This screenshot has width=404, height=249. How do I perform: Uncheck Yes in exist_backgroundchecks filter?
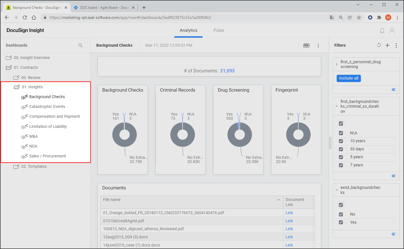click(341, 222)
